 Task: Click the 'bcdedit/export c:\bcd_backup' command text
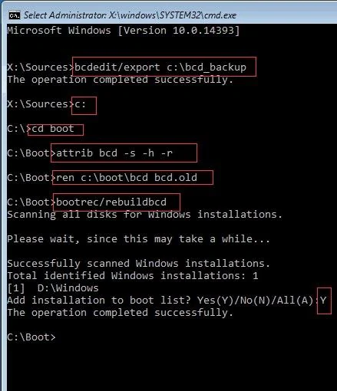160,67
